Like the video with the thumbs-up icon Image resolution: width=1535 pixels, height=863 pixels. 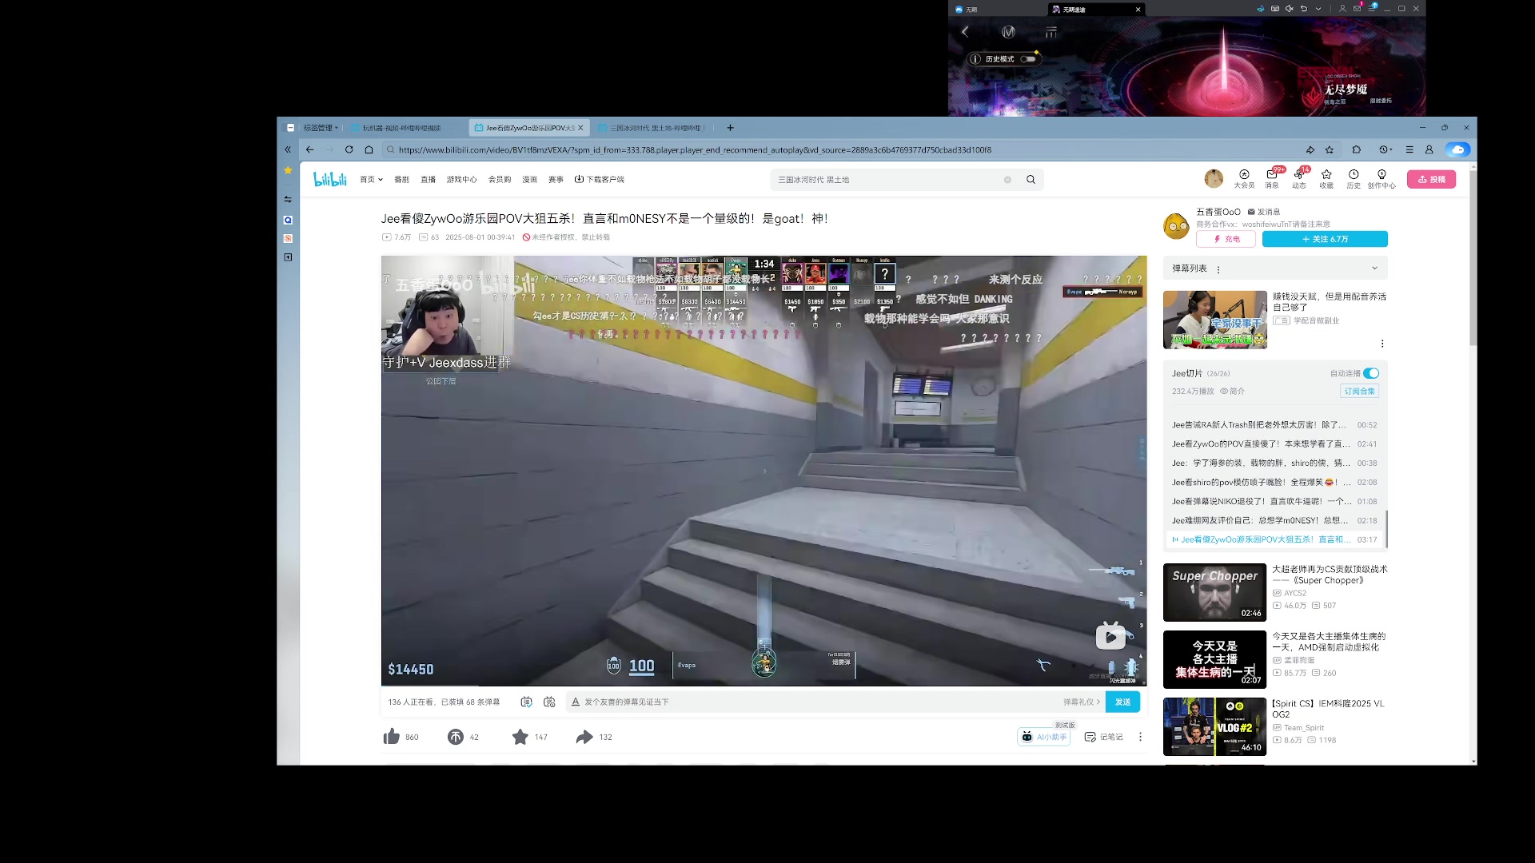pos(391,737)
